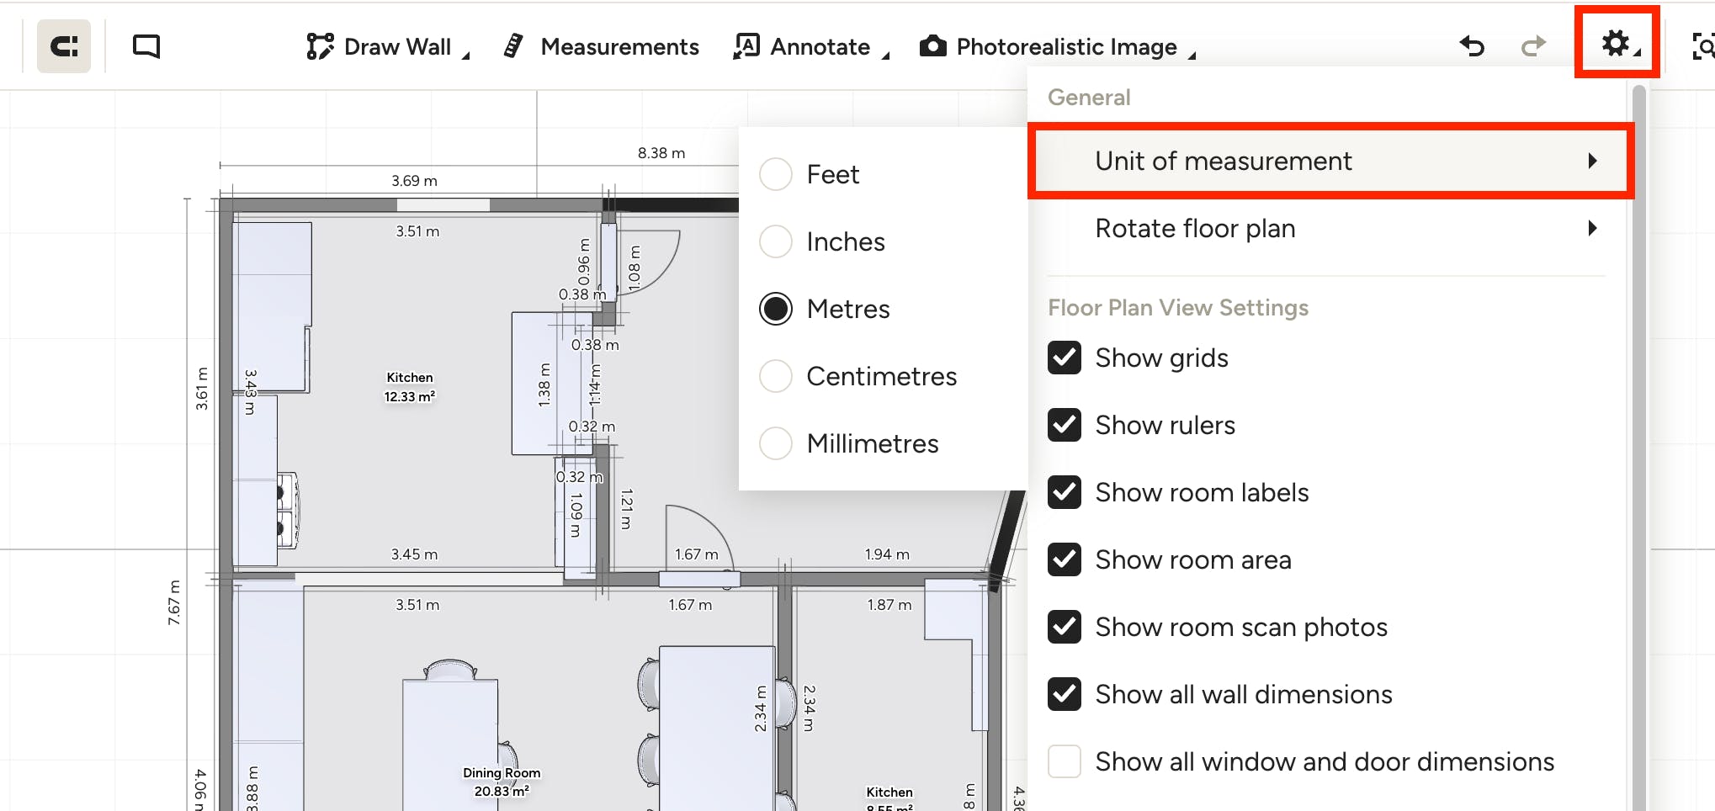Select the Feet radio button
Screen dimensions: 1715x811
[776, 174]
